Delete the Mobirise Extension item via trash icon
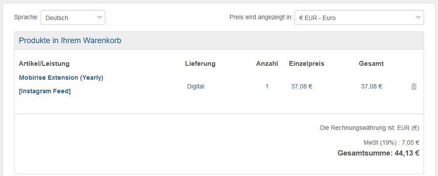The height and width of the screenshot is (176, 438). (x=414, y=87)
